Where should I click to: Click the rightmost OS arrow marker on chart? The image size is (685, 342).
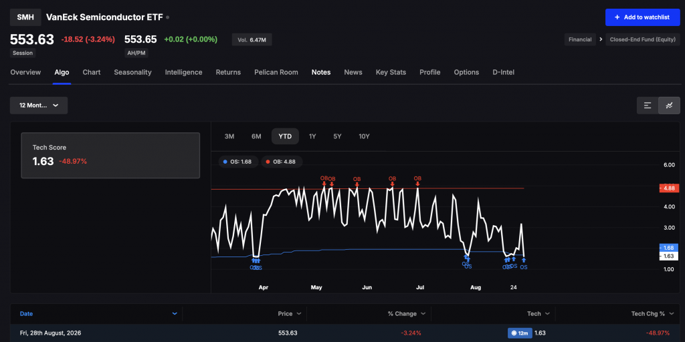click(x=523, y=261)
